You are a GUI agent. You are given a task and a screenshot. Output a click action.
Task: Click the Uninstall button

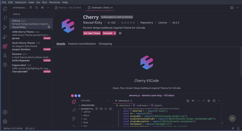point(108,33)
